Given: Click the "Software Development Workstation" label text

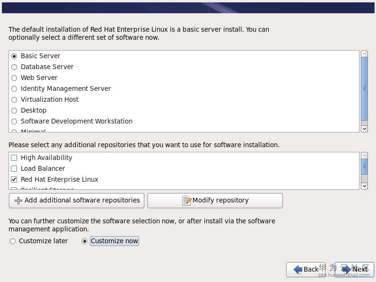Looking at the screenshot, I should click(77, 121).
